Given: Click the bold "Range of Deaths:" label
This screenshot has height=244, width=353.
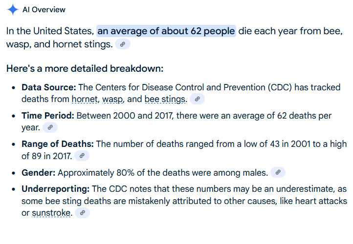Looking at the screenshot, I should (58, 144).
